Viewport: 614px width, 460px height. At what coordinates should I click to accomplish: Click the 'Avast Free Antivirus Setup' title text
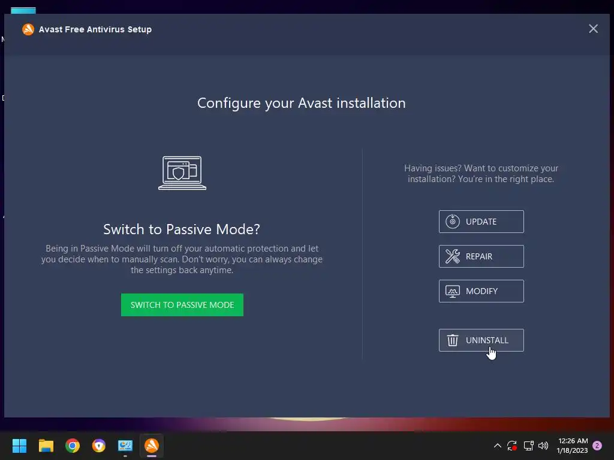[95, 29]
